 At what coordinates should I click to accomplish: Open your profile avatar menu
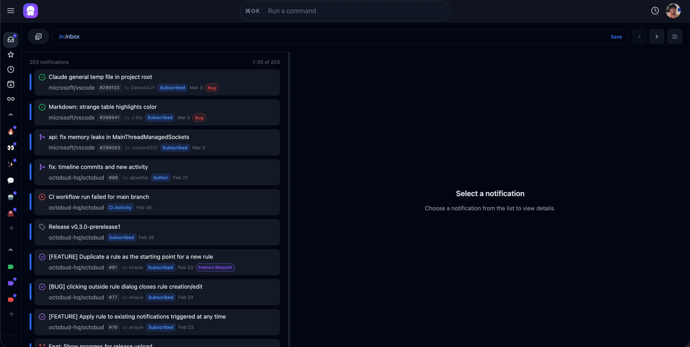673,10
